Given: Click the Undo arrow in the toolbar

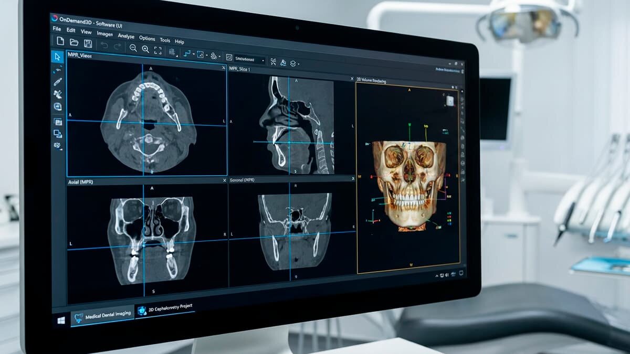Looking at the screenshot, I should click(x=104, y=46).
